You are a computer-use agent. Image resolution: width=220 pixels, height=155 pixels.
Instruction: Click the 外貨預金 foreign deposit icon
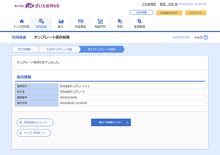point(81,21)
